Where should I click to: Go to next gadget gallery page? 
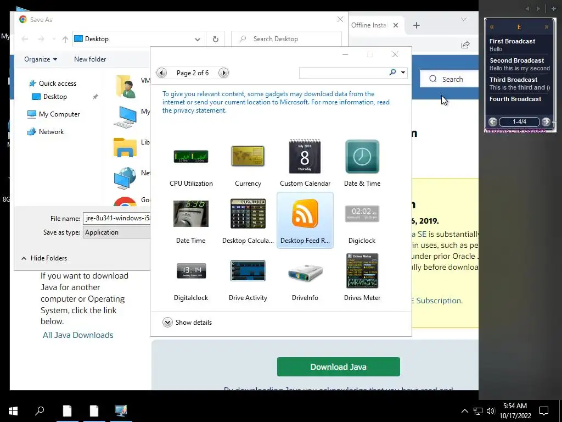pyautogui.click(x=223, y=73)
